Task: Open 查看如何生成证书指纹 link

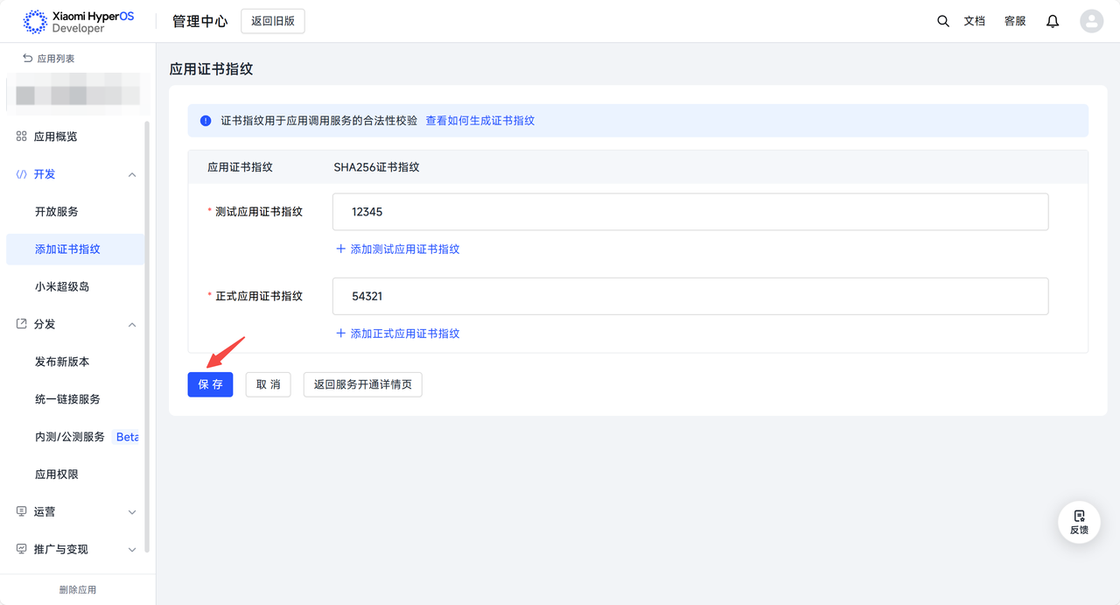Action: tap(479, 121)
